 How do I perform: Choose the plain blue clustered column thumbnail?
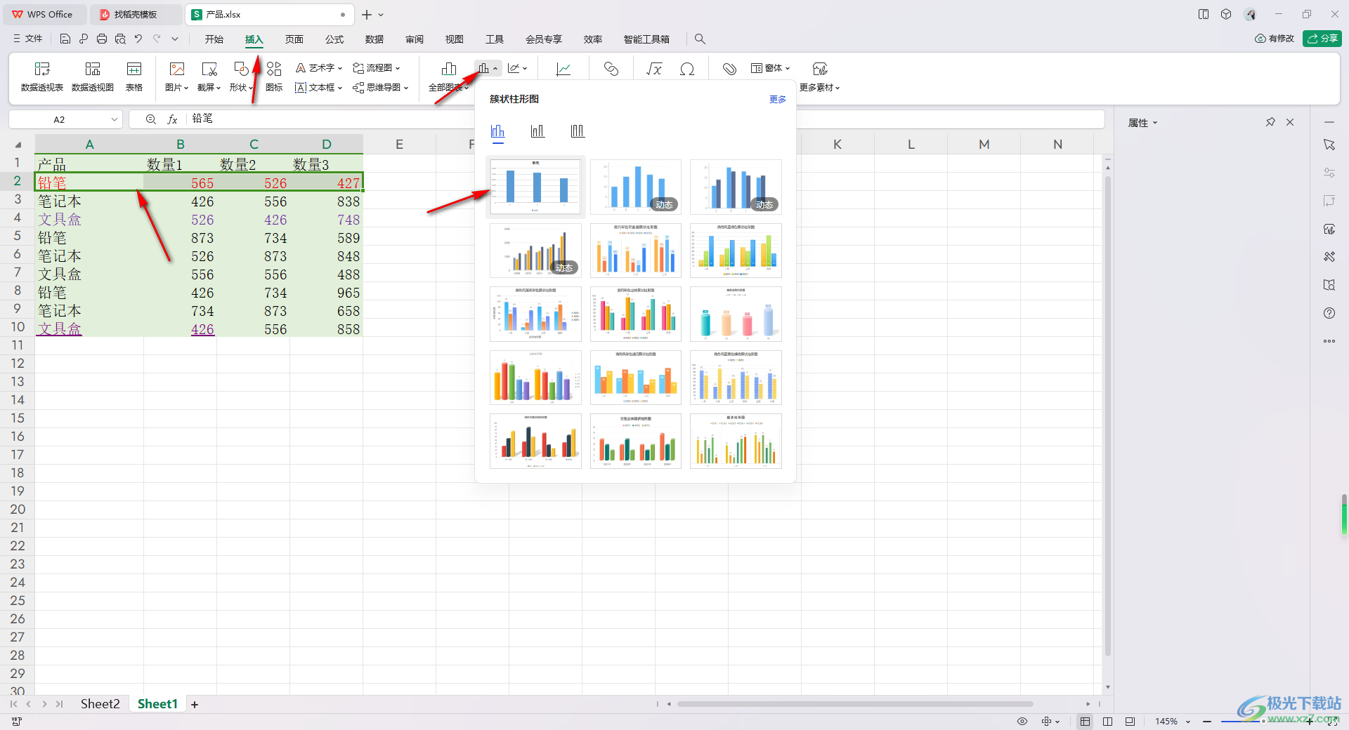[535, 187]
